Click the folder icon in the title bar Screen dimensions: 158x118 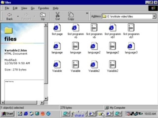click(x=3, y=2)
